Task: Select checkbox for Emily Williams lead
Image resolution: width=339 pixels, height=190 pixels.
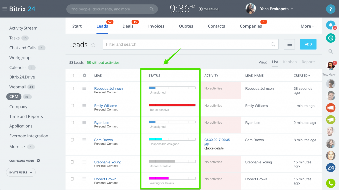Action: [x=72, y=106]
